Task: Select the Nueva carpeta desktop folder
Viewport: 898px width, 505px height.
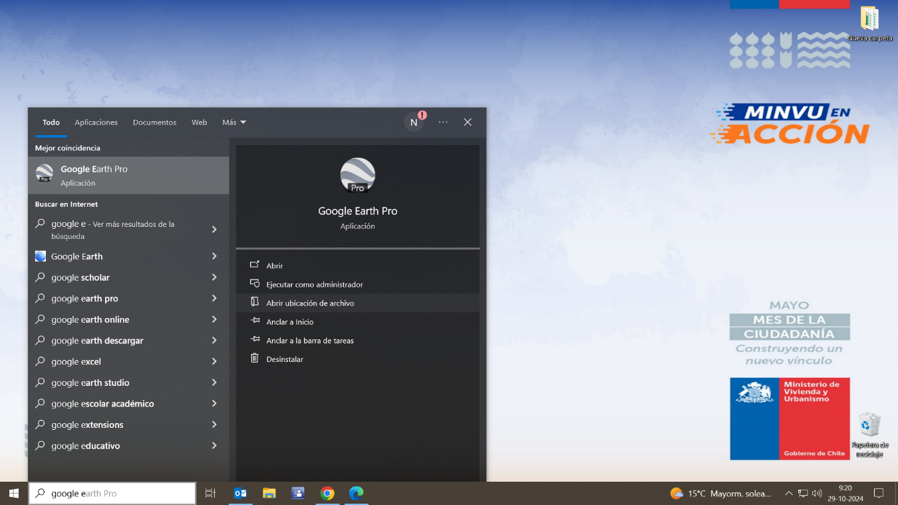Action: [870, 25]
